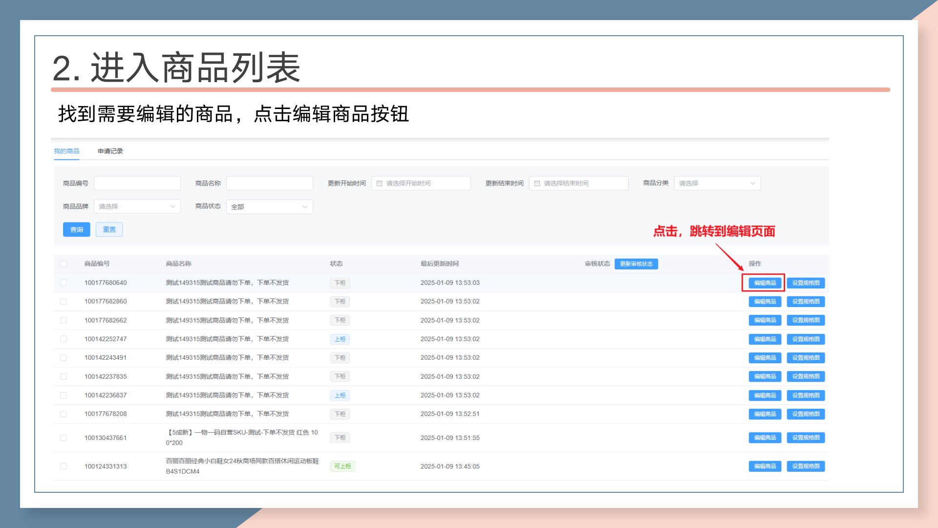Toggle select-all checkbox in table header
This screenshot has width=938, height=528.
[x=64, y=264]
